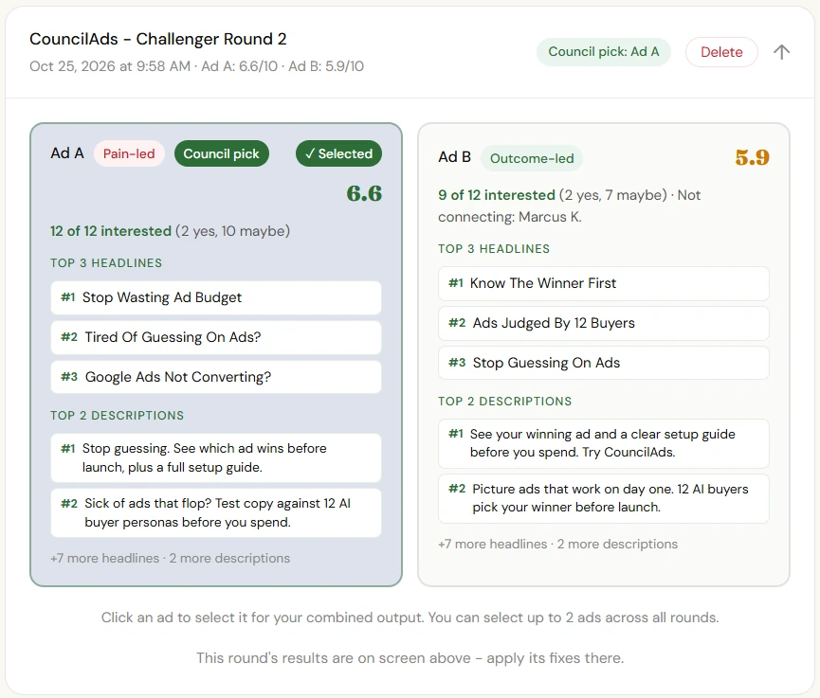Click the Council pick tag in Ad A
The width and height of the screenshot is (820, 698).
(x=221, y=153)
